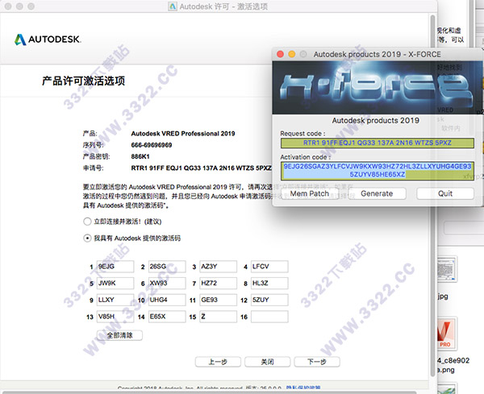Click activation field 15 containing Z

click(219, 317)
